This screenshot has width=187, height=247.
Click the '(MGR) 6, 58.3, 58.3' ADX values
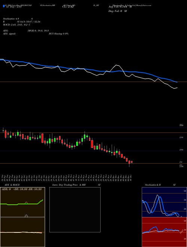(x=38, y=31)
